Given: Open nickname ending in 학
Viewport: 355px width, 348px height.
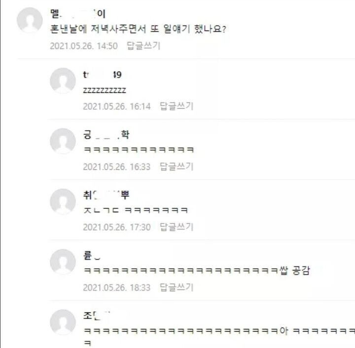Looking at the screenshot, I should tap(106, 135).
